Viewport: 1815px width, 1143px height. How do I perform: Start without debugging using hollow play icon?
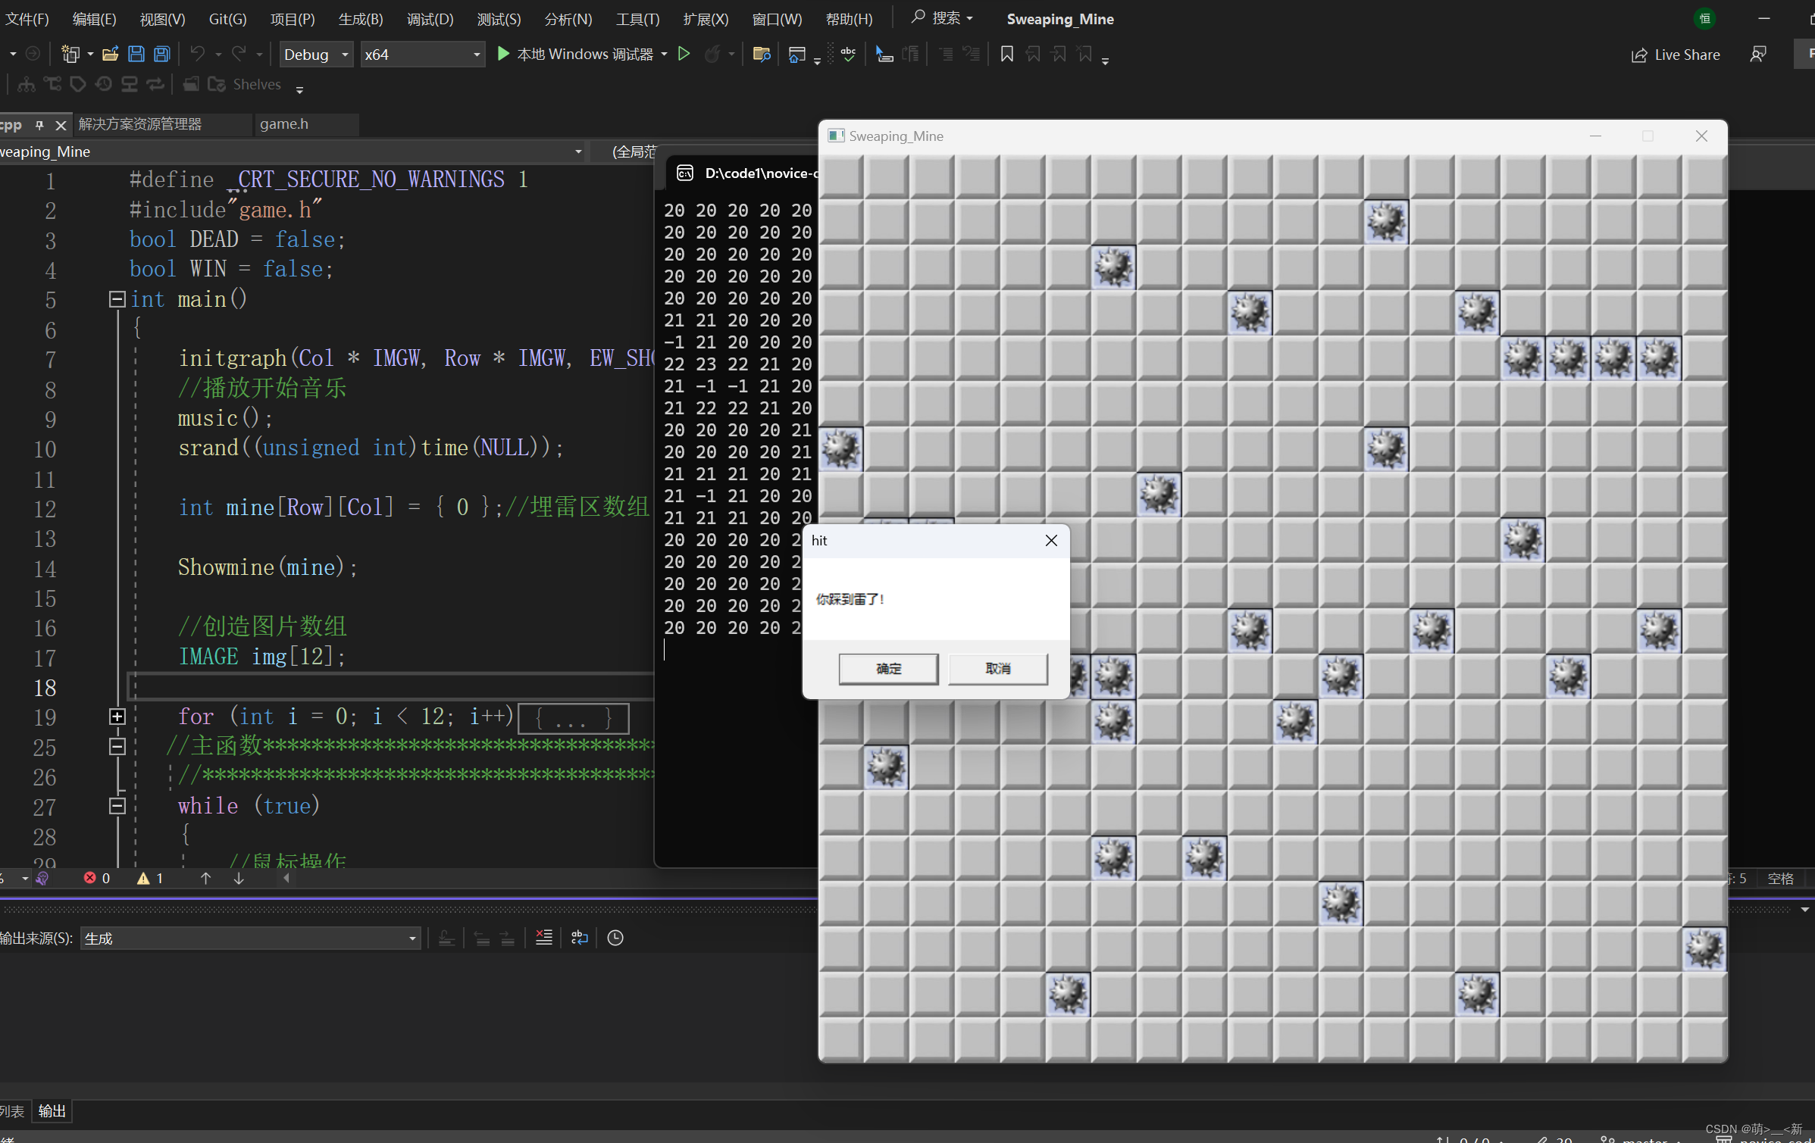[x=684, y=54]
